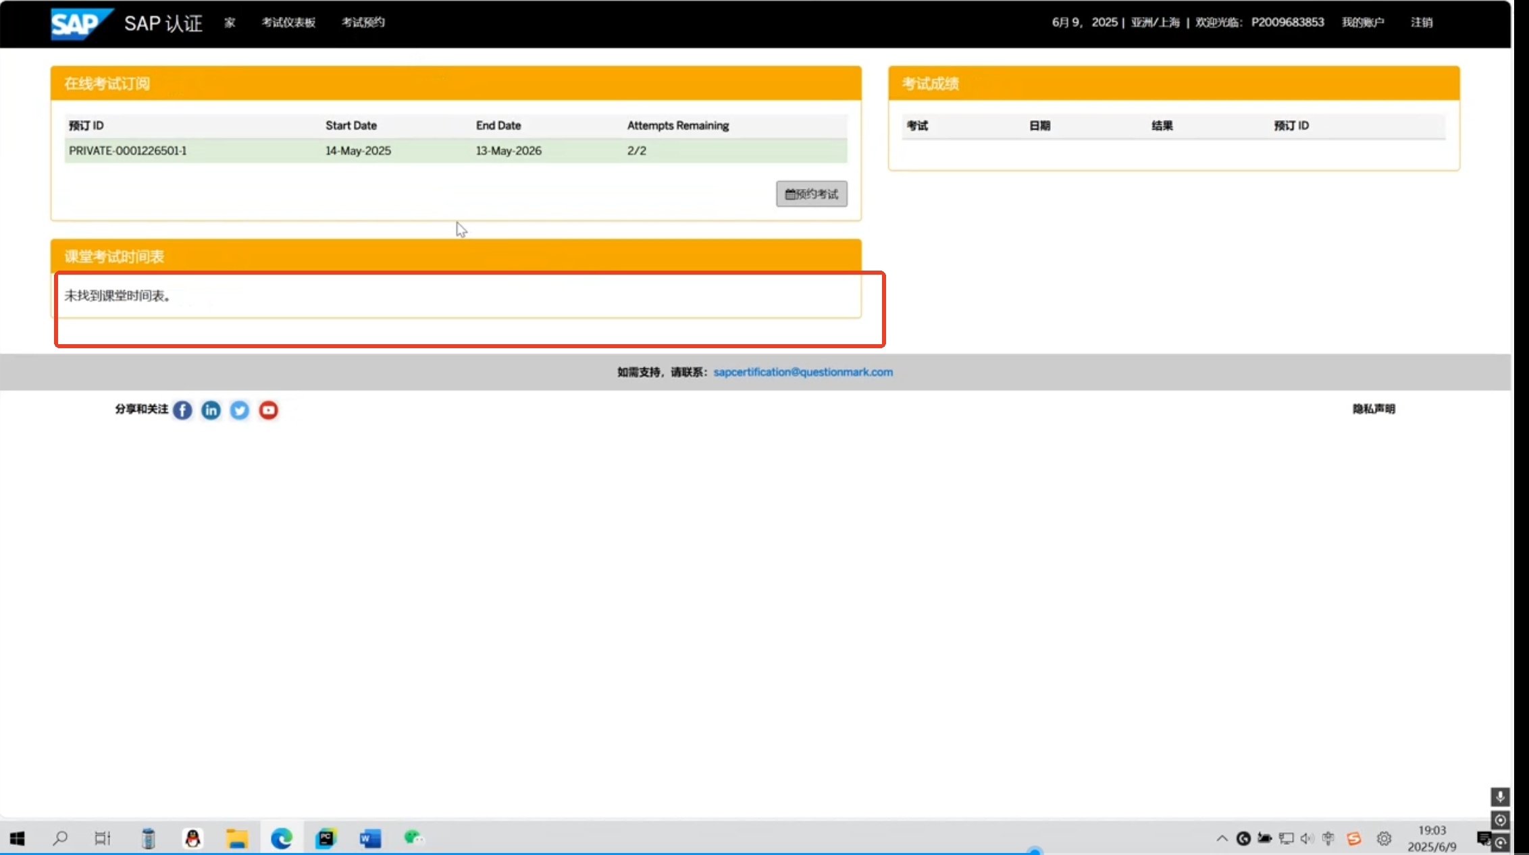The height and width of the screenshot is (855, 1529).
Task: Select the 考试仪表板 menu item
Action: click(x=288, y=22)
